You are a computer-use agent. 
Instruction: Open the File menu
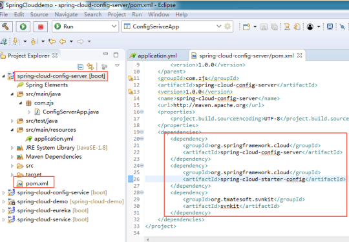click(4, 14)
